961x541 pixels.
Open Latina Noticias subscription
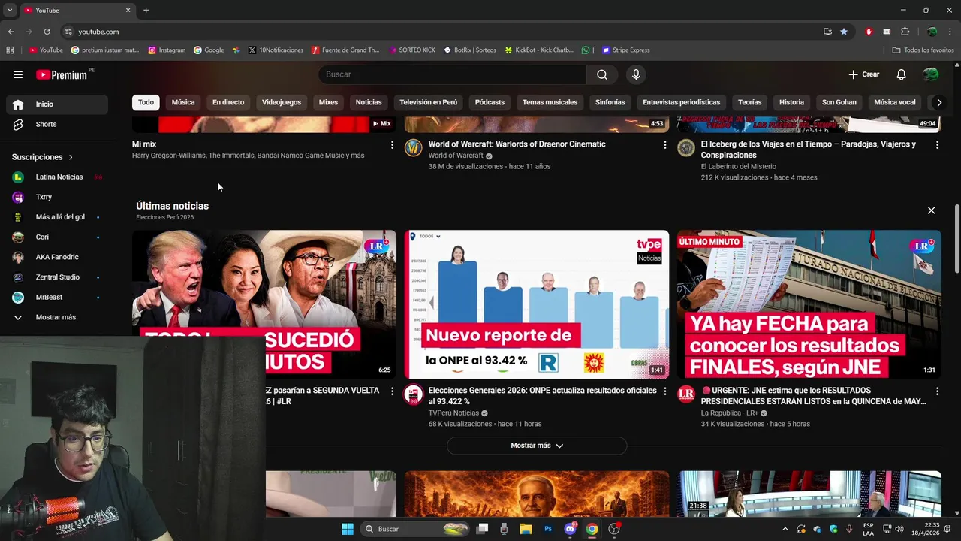click(57, 177)
